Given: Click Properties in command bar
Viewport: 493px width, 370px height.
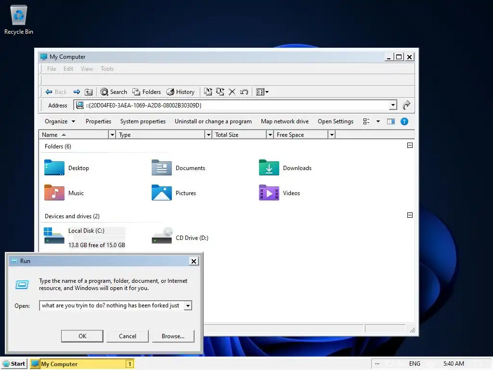Looking at the screenshot, I should 98,121.
